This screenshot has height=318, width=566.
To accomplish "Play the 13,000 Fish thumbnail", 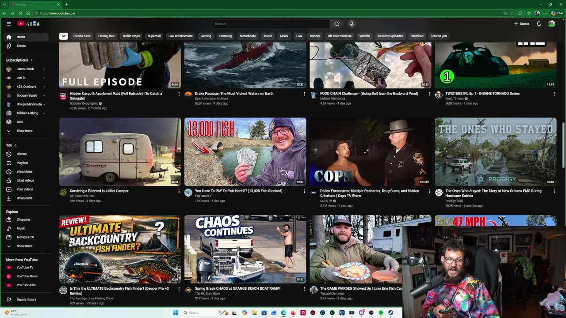I will [245, 152].
